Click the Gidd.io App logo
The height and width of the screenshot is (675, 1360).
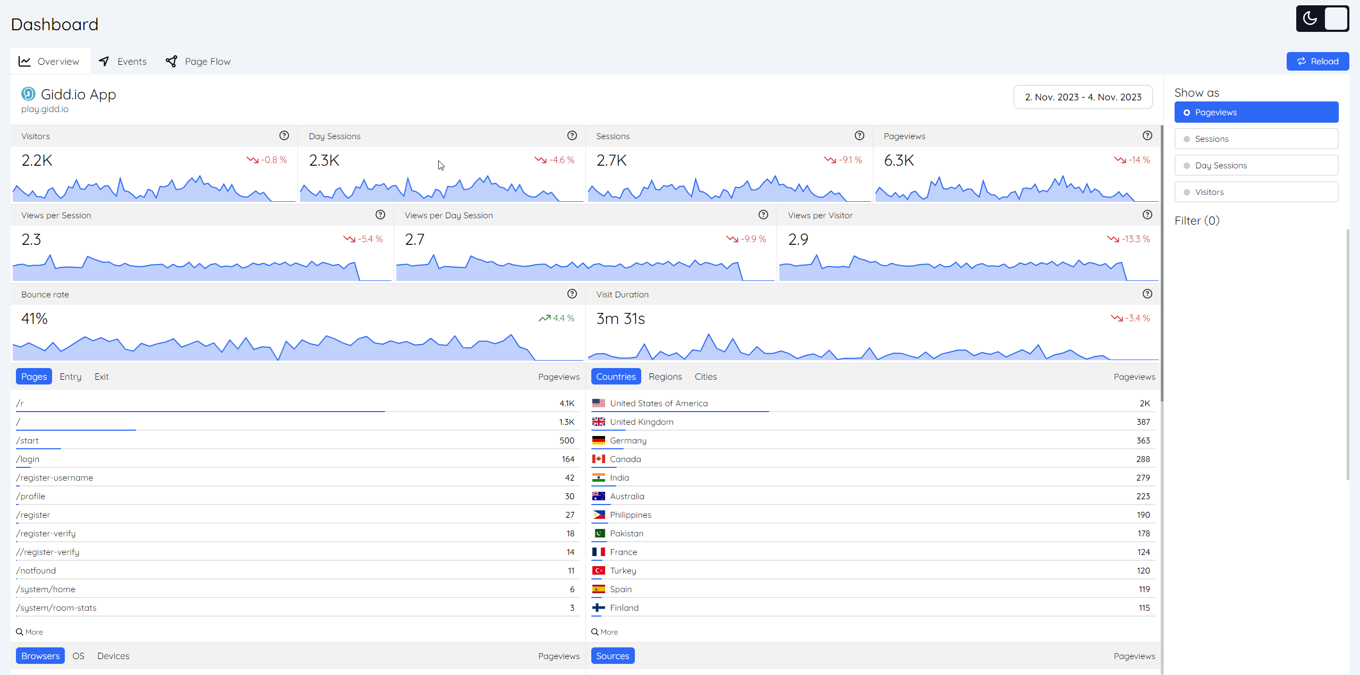click(28, 93)
